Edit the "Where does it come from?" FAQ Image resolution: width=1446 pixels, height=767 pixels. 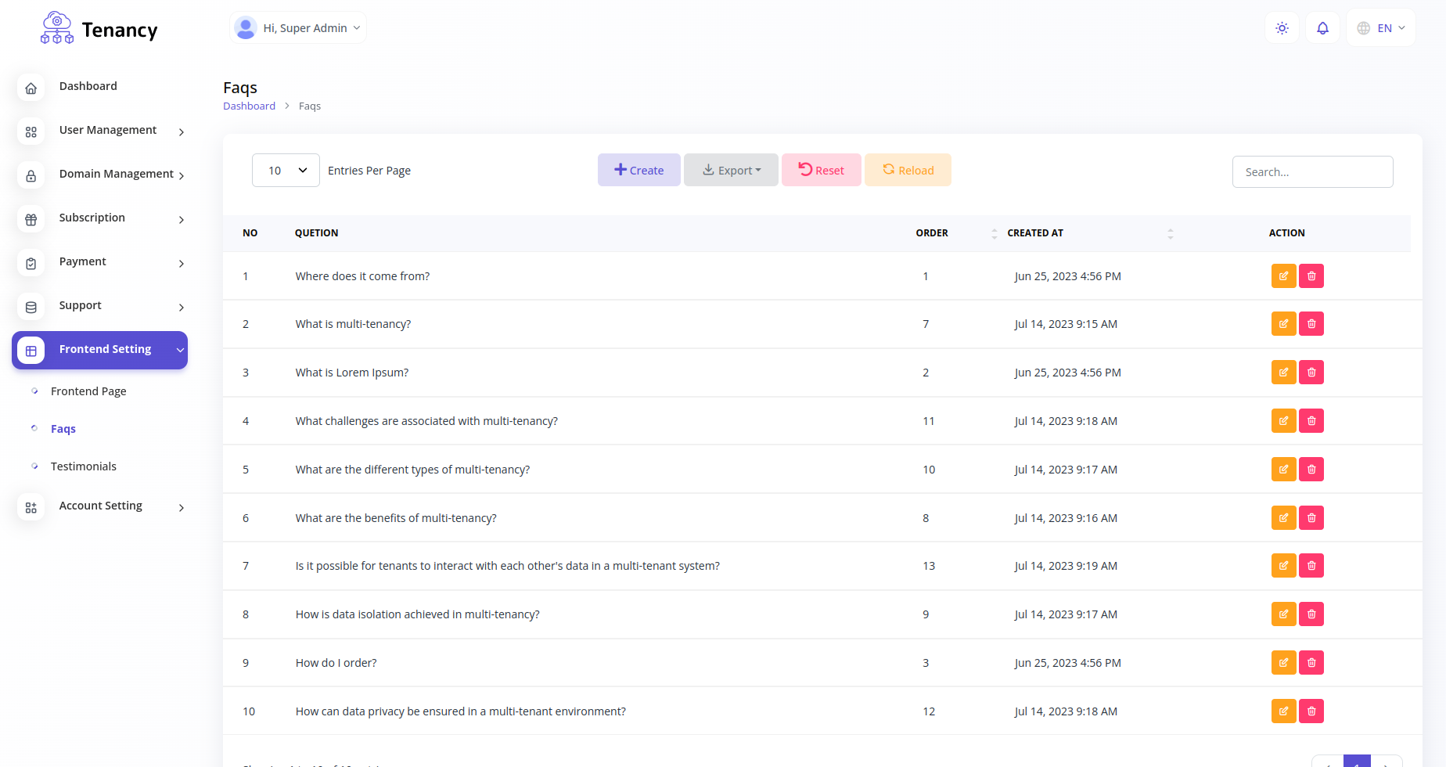click(x=1283, y=276)
